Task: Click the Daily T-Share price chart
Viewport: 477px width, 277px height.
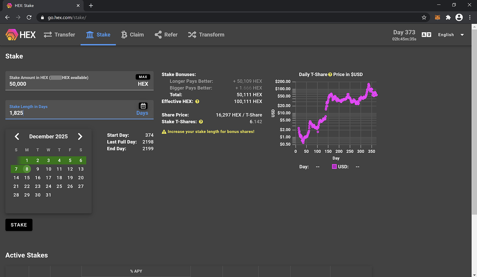Action: [x=336, y=114]
